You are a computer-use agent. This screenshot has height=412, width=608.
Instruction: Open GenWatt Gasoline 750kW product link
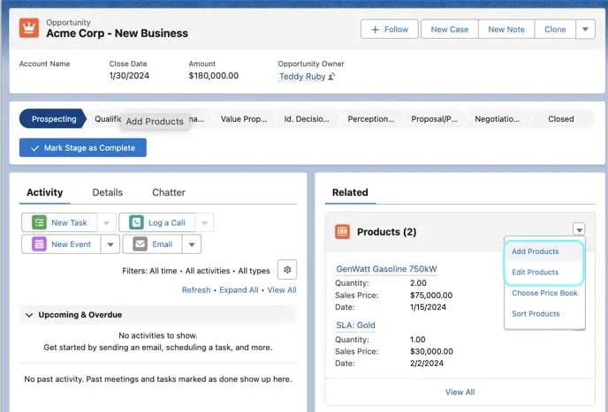[x=386, y=269]
